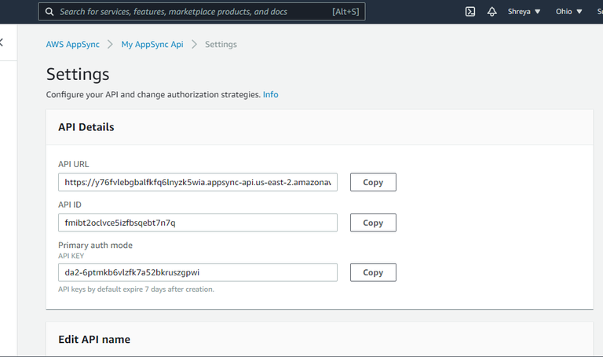Click the search magnifier icon in top bar
The height and width of the screenshot is (357, 603).
(x=49, y=12)
